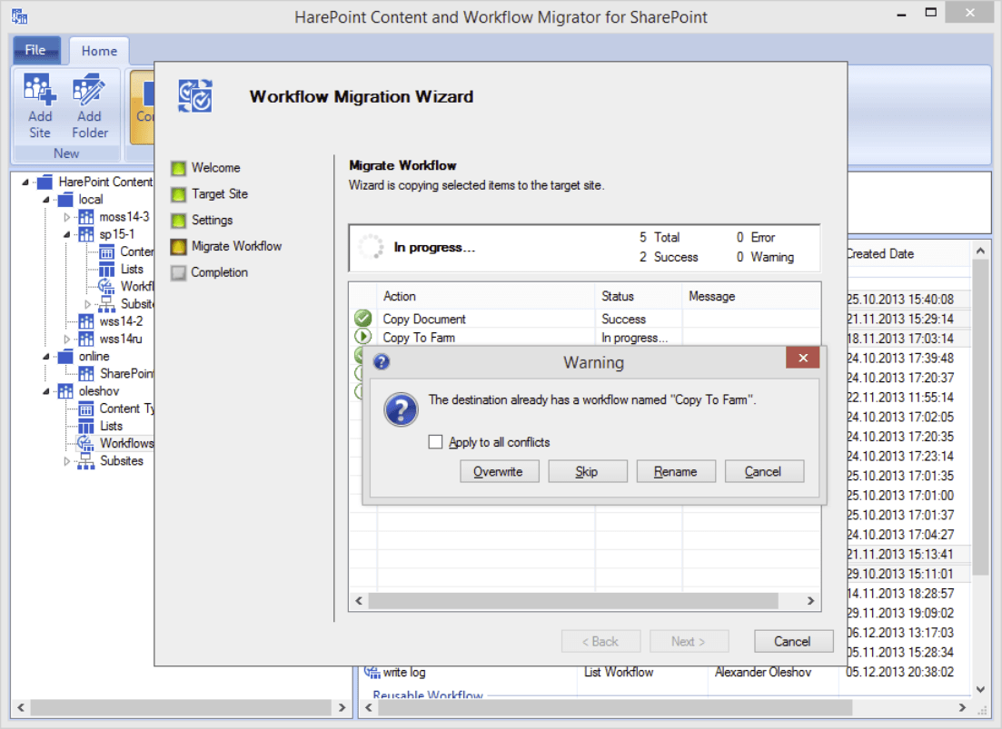Image resolution: width=1002 pixels, height=729 pixels.
Task: Click the local folder icon in the tree
Action: pos(65,200)
